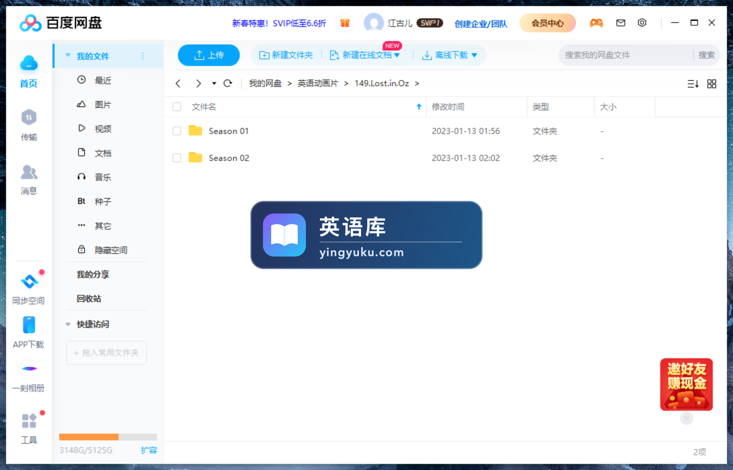Go back with the left arrow
The image size is (733, 470).
178,83
